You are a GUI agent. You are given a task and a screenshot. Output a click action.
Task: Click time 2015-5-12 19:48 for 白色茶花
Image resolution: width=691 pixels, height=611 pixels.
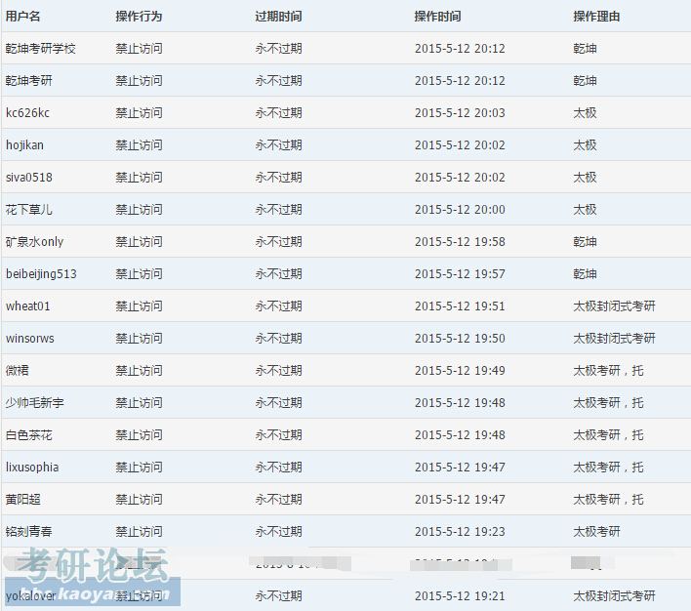pos(460,435)
